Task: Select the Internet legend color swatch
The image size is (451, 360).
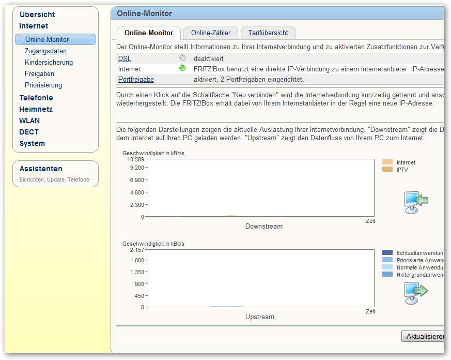Action: 387,162
